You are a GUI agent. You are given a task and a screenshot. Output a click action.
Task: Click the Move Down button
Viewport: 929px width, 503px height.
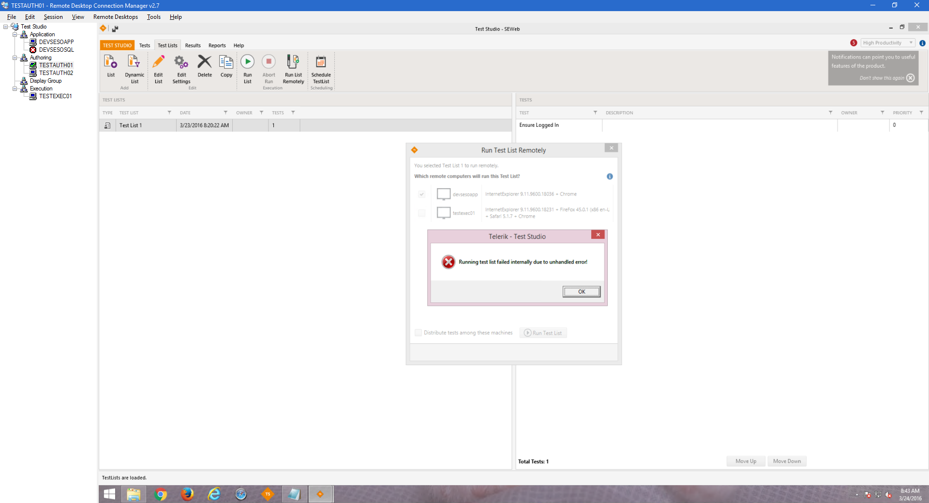(787, 461)
